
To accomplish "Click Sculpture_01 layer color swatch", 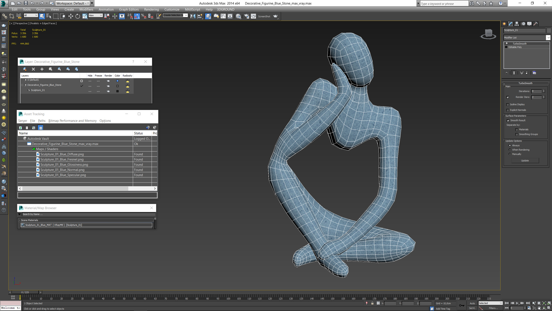I will (x=117, y=91).
